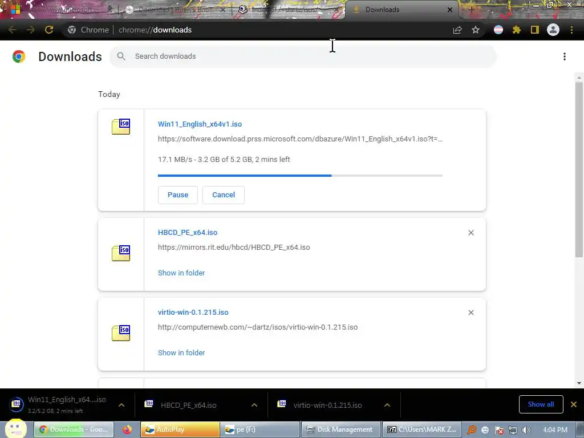
Task: Click the Win11 download progress bar
Action: tap(300, 176)
